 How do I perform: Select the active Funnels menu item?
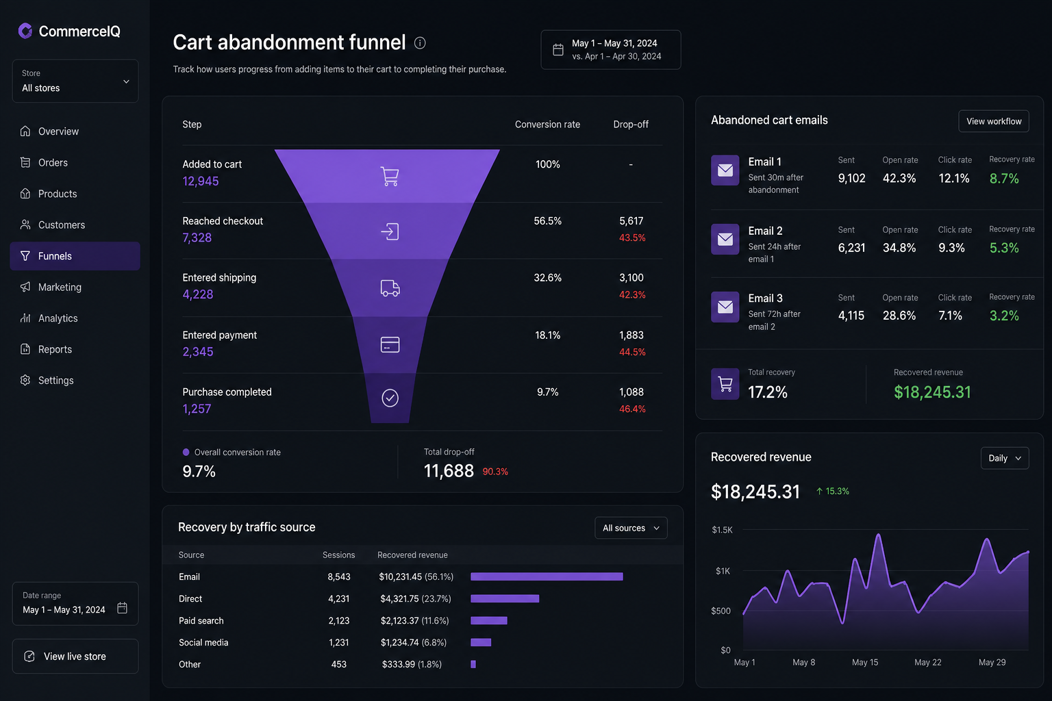pos(75,256)
